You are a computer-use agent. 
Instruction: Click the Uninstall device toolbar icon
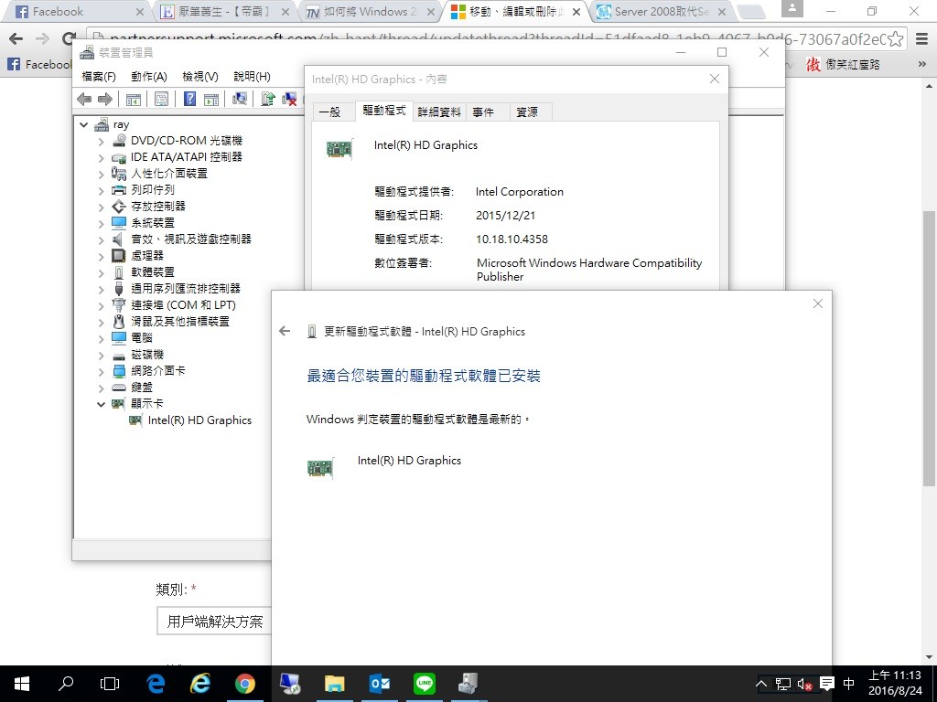[289, 99]
